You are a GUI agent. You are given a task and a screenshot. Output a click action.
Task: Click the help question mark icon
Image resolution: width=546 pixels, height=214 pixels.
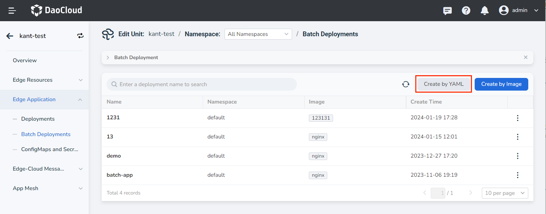(466, 11)
